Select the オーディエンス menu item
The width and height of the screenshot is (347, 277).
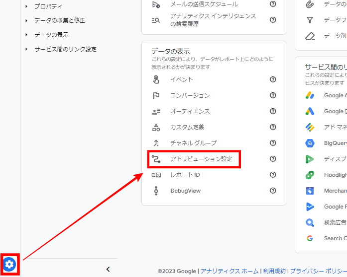[190, 111]
